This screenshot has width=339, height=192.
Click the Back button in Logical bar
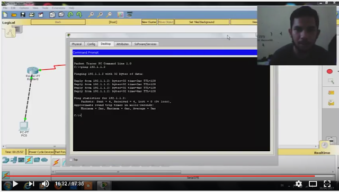coord(58,22)
